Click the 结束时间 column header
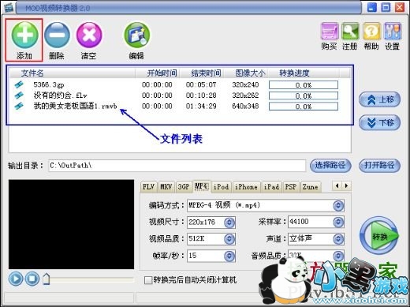This screenshot has height=307, width=410. [x=203, y=73]
